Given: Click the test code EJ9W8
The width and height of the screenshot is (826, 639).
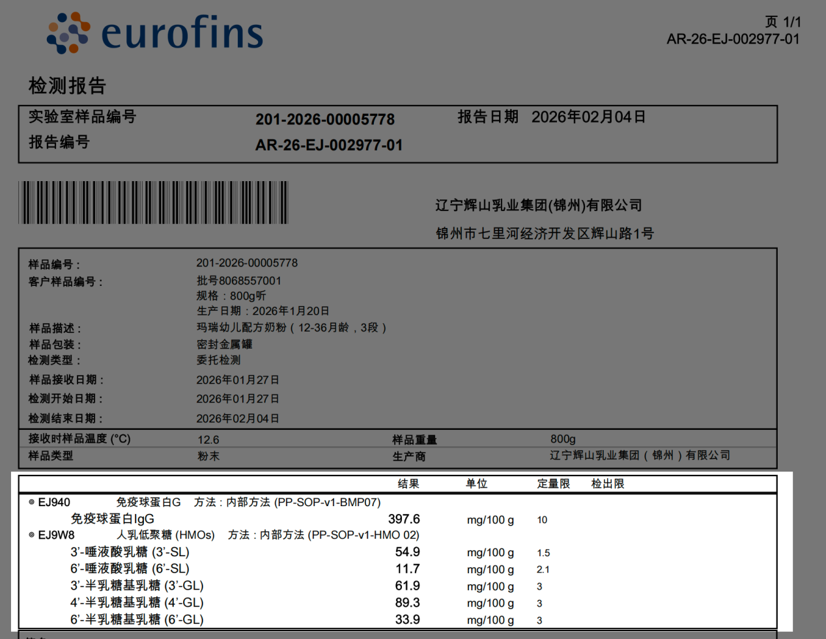Looking at the screenshot, I should pos(56,535).
